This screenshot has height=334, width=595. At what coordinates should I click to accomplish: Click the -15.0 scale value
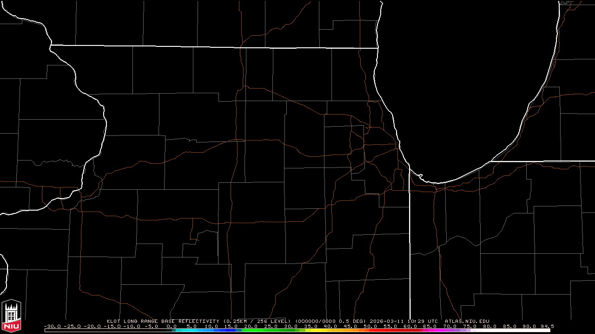pyautogui.click(x=112, y=326)
